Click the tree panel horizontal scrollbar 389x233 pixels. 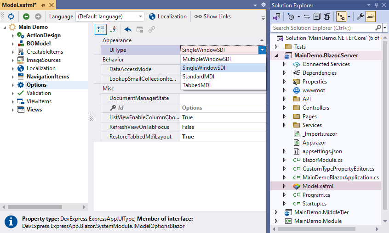tap(35, 207)
